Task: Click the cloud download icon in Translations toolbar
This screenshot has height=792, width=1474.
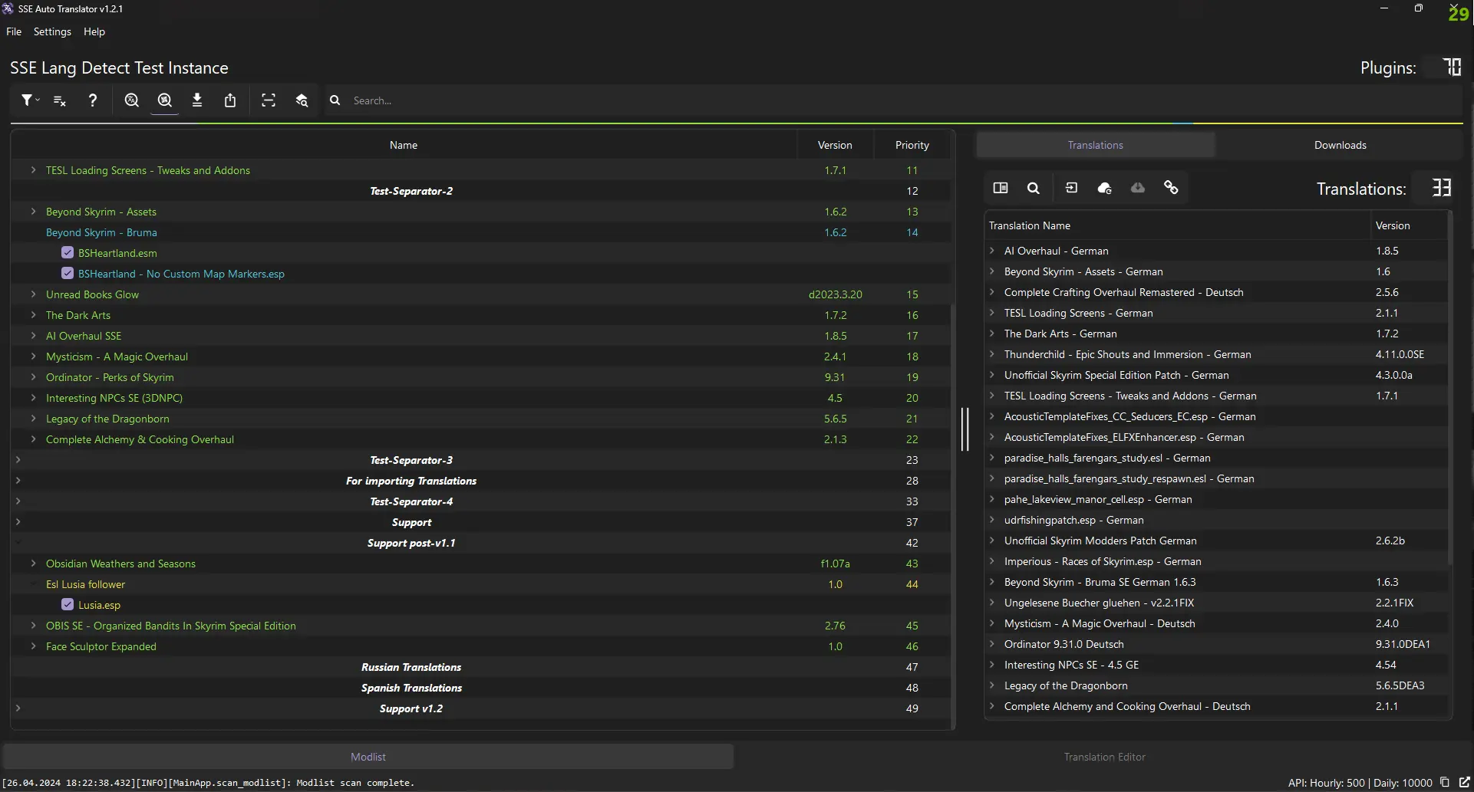Action: pyautogui.click(x=1138, y=188)
